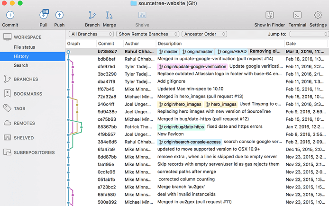329x206 pixels.
Task: Click the Date column header
Action: click(291, 44)
